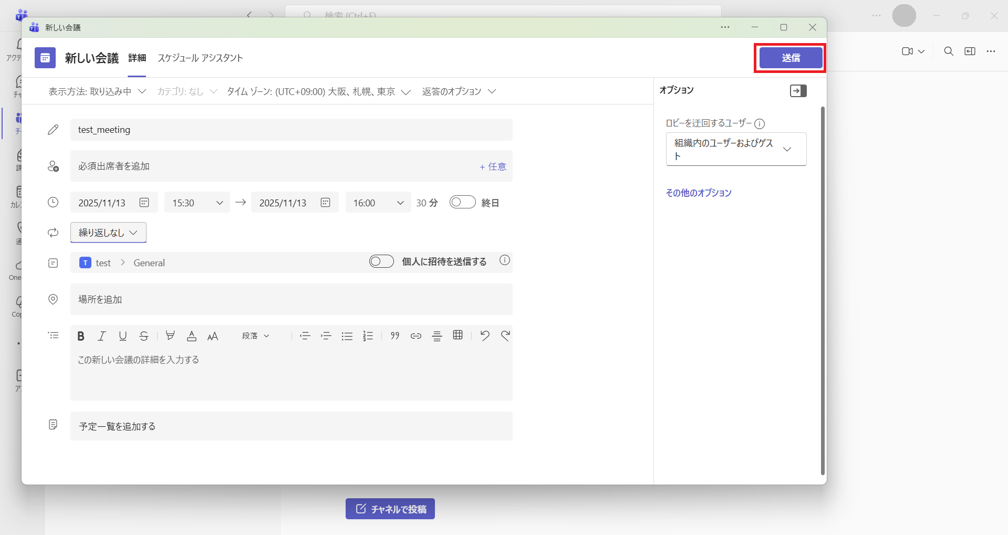Viewport: 1008px width, 535px height.
Task: Switch to the スケジュール アシスタント tab
Action: pyautogui.click(x=200, y=58)
